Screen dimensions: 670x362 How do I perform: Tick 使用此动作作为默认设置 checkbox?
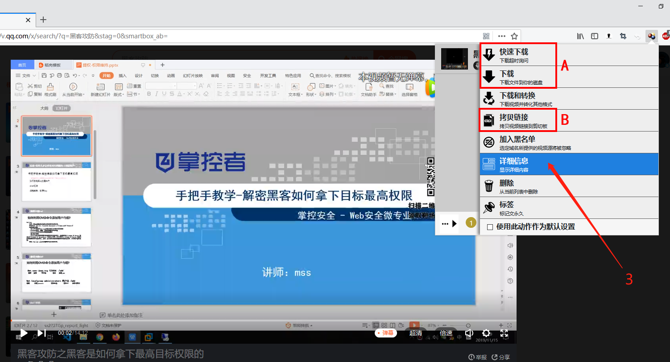pos(490,227)
